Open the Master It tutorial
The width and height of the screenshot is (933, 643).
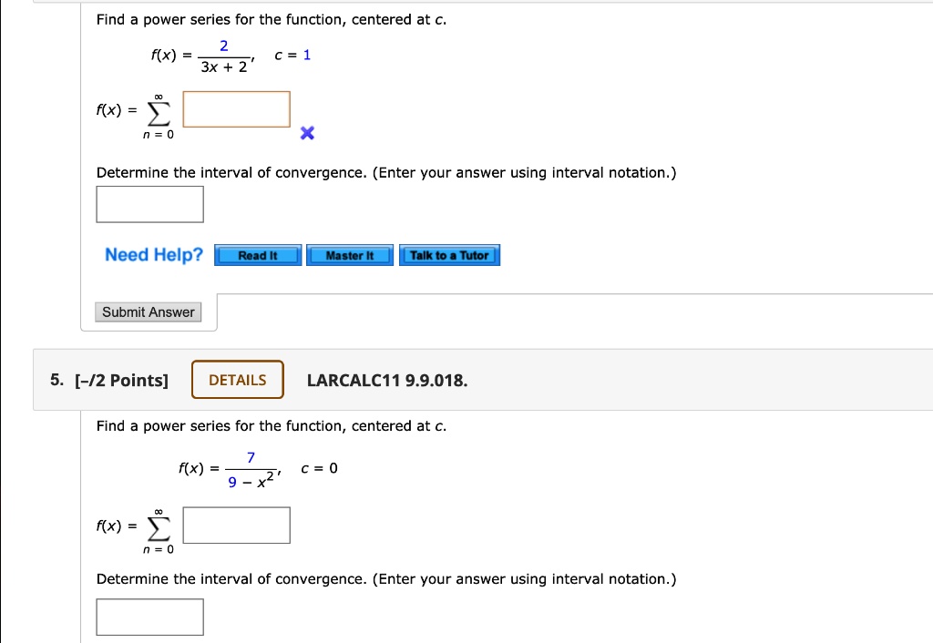point(350,255)
